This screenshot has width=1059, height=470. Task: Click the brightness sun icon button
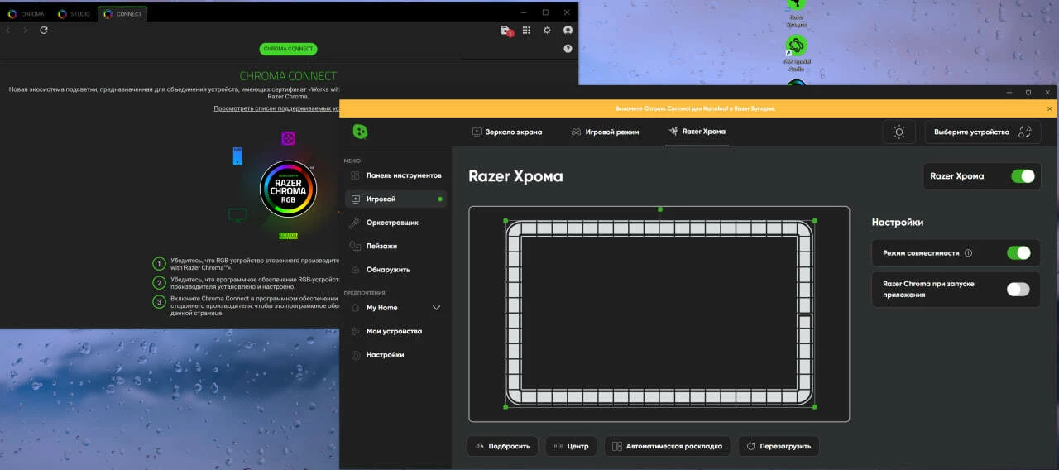click(x=899, y=132)
